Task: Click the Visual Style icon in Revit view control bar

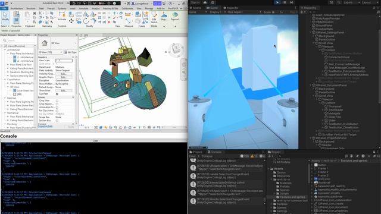Action: click(101, 127)
